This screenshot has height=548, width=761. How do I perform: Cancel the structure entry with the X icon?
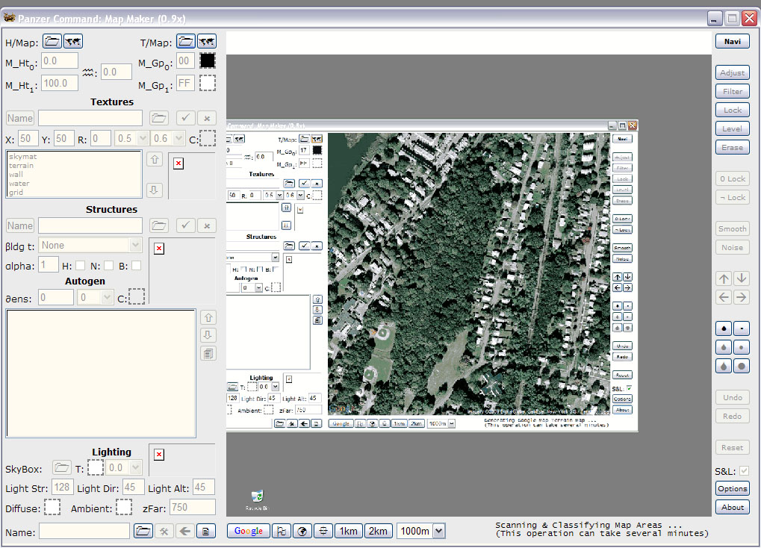207,225
